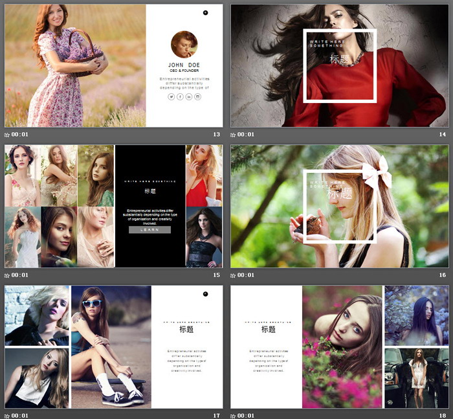Click the transition star icon under slide 17

point(7,415)
